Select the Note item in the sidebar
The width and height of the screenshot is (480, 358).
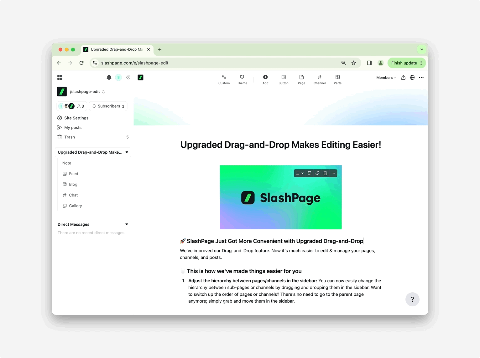pyautogui.click(x=67, y=163)
